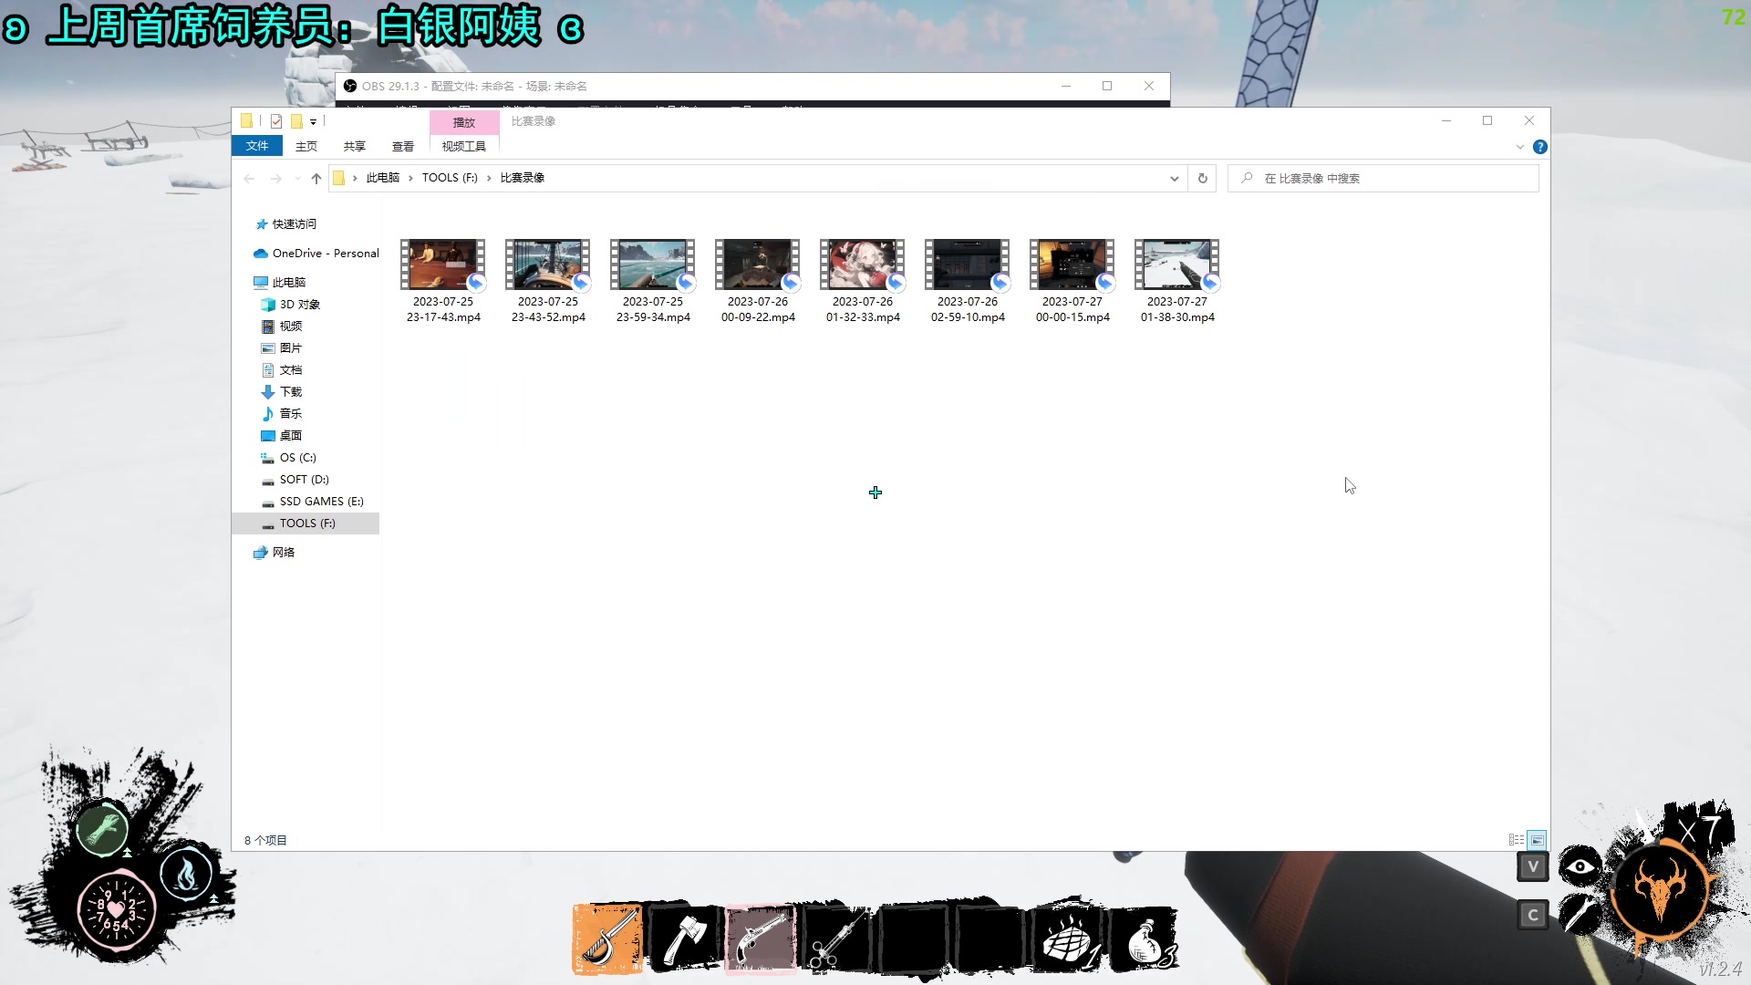The image size is (1751, 985).
Task: Click the deer skull emblem icon
Action: tap(1659, 888)
